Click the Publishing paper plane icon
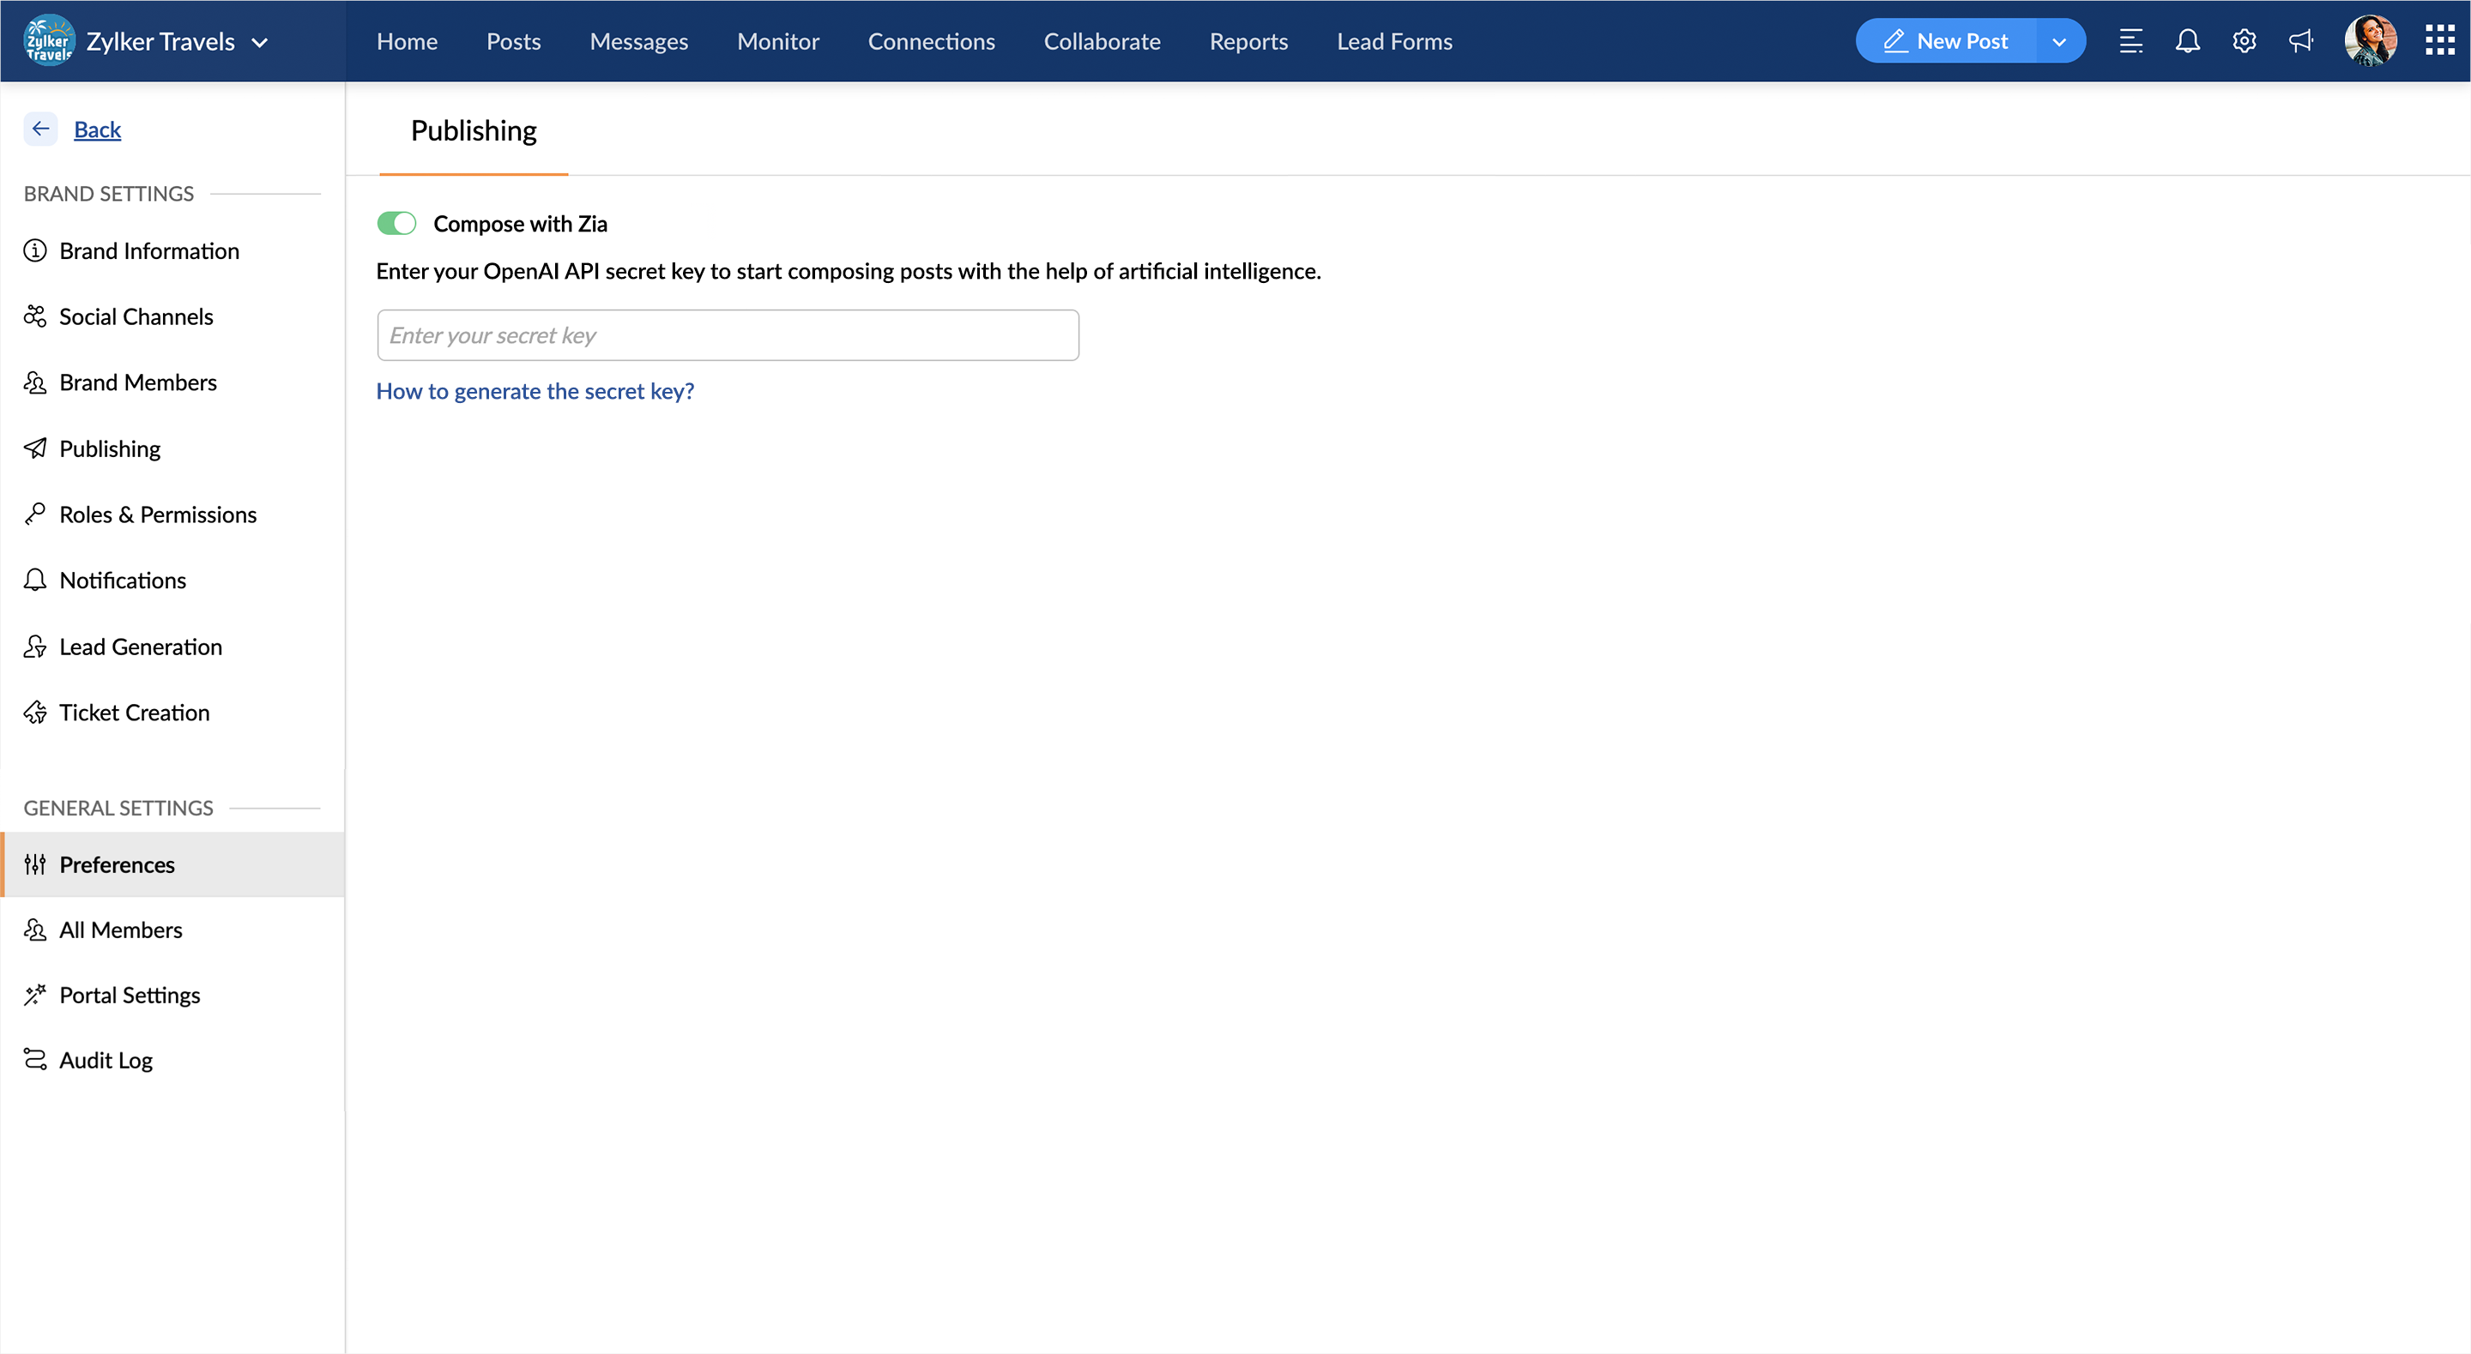Screen dimensions: 2471x1354 coord(35,448)
